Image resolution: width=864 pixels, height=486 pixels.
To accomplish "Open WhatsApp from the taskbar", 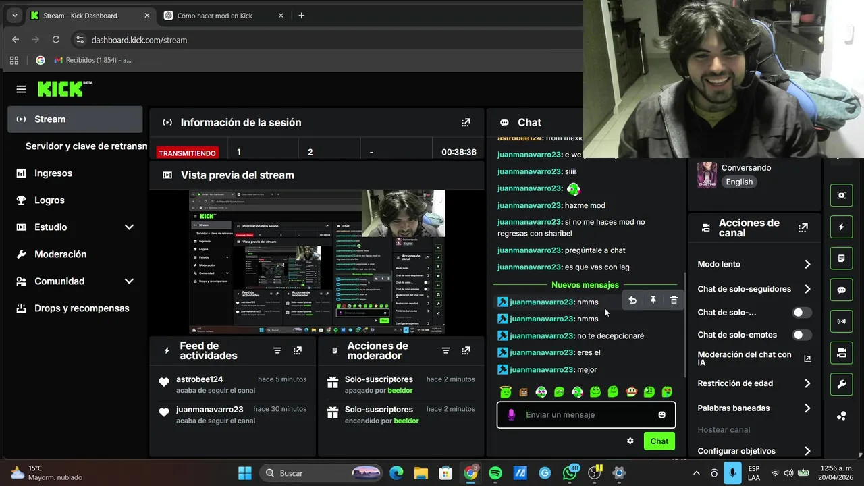I will [570, 473].
